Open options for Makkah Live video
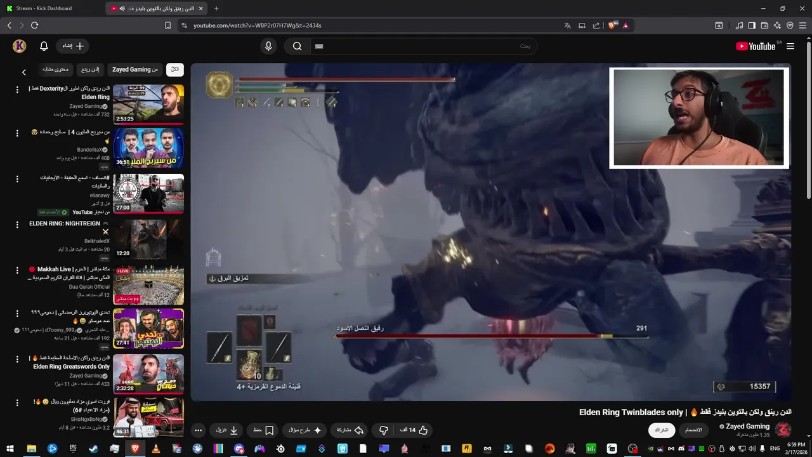This screenshot has width=812, height=457. [x=18, y=270]
